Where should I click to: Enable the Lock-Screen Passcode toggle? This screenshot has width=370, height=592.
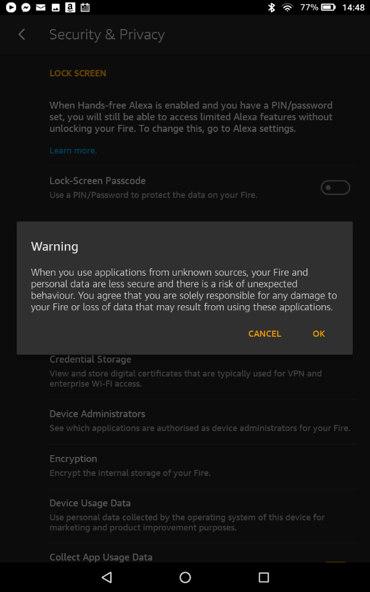click(335, 187)
